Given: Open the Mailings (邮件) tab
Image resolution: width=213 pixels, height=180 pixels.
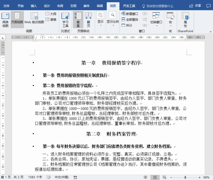Looking at the screenshot, I should pyautogui.click(x=87, y=6).
